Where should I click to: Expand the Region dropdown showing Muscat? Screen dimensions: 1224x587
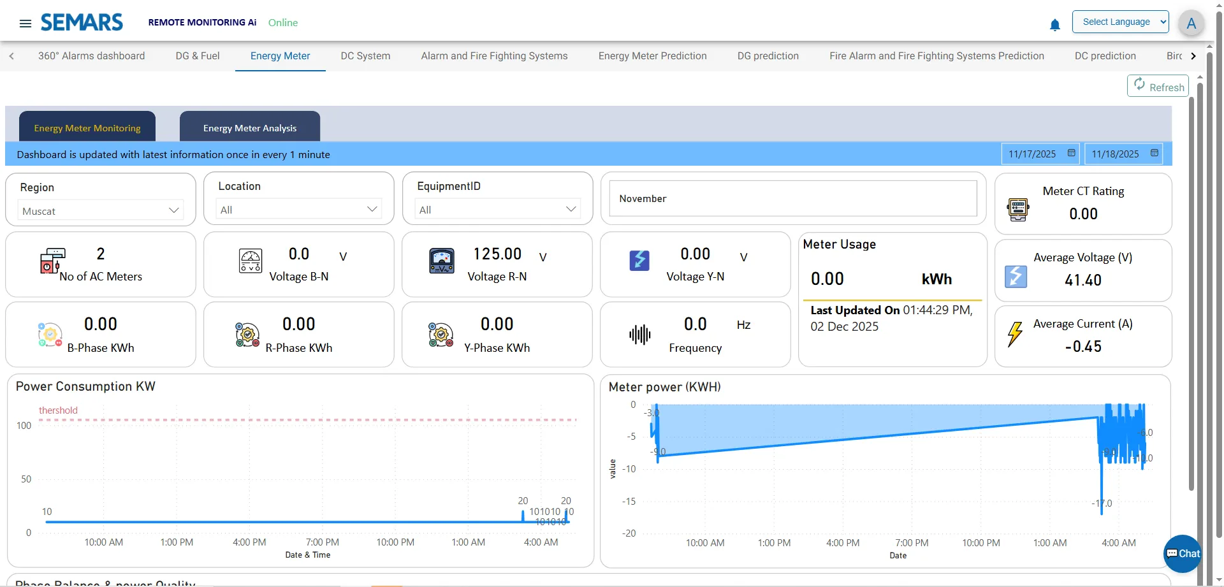click(x=101, y=210)
